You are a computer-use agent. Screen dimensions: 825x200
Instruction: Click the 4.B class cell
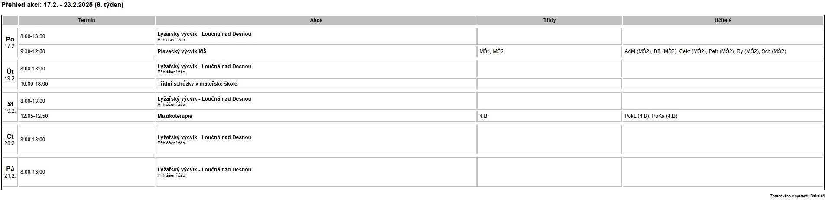coord(549,116)
